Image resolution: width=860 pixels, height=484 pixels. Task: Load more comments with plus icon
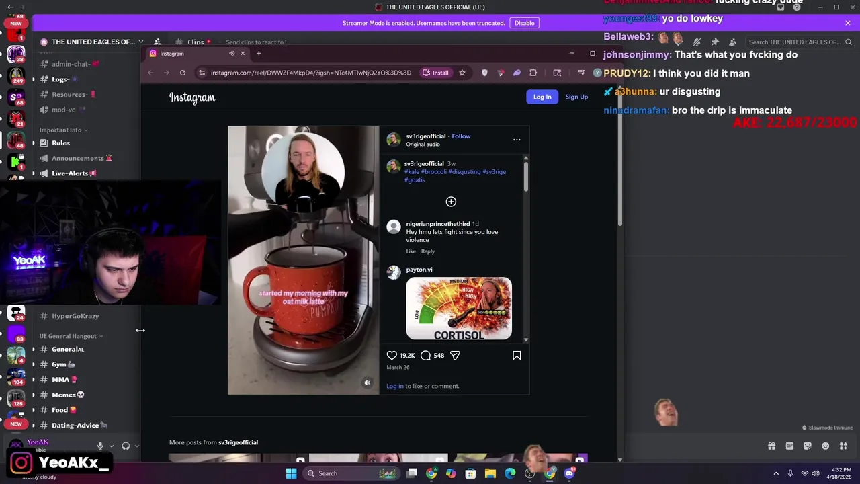click(x=451, y=202)
